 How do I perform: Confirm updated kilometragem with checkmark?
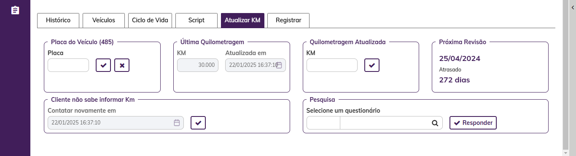372,65
